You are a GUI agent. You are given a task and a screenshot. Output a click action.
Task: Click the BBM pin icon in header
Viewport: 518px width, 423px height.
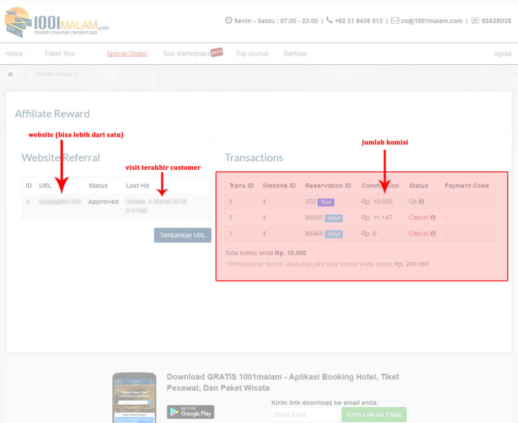coord(475,21)
